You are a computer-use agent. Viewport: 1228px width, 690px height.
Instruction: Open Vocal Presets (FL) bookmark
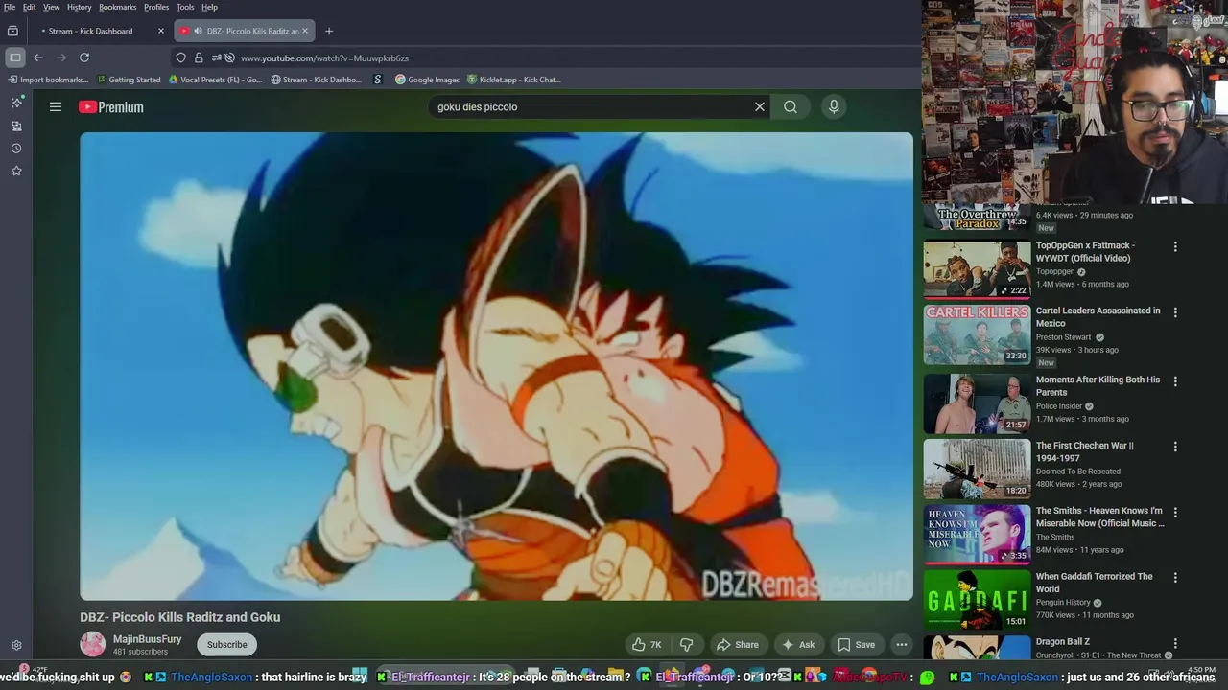(x=215, y=80)
